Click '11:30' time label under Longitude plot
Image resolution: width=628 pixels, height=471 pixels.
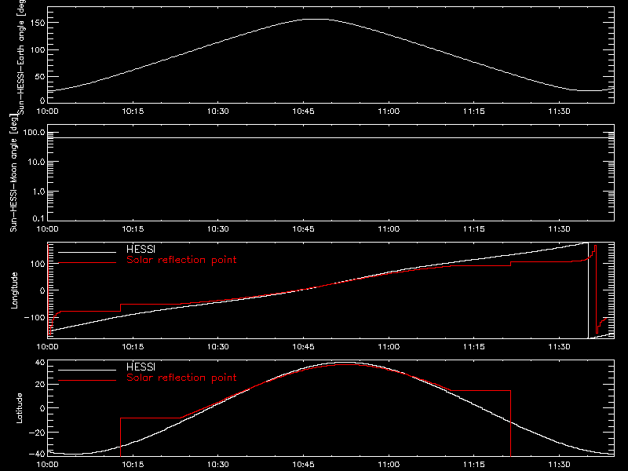[x=559, y=347]
